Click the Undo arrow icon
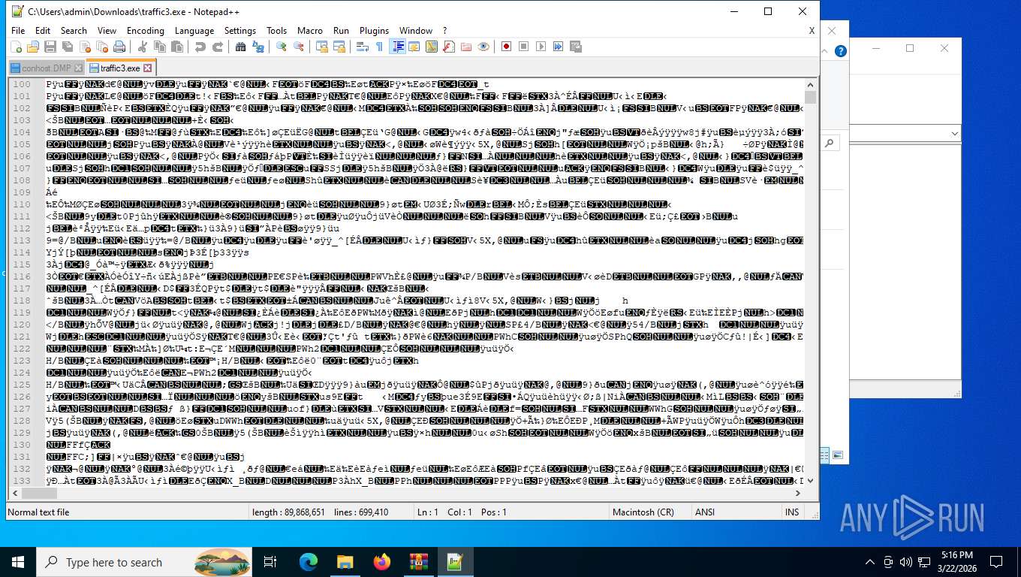The image size is (1021, 577). (x=200, y=47)
